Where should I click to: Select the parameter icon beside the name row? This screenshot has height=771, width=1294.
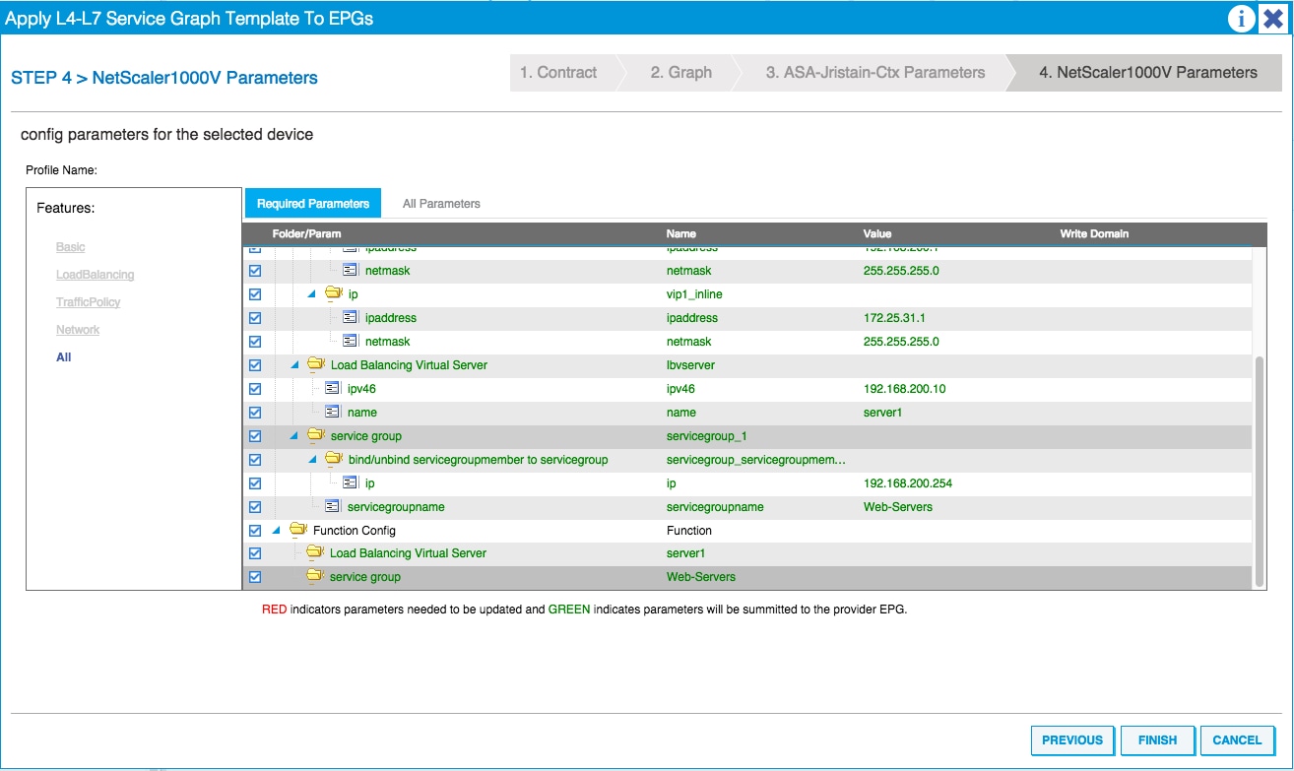coord(332,412)
